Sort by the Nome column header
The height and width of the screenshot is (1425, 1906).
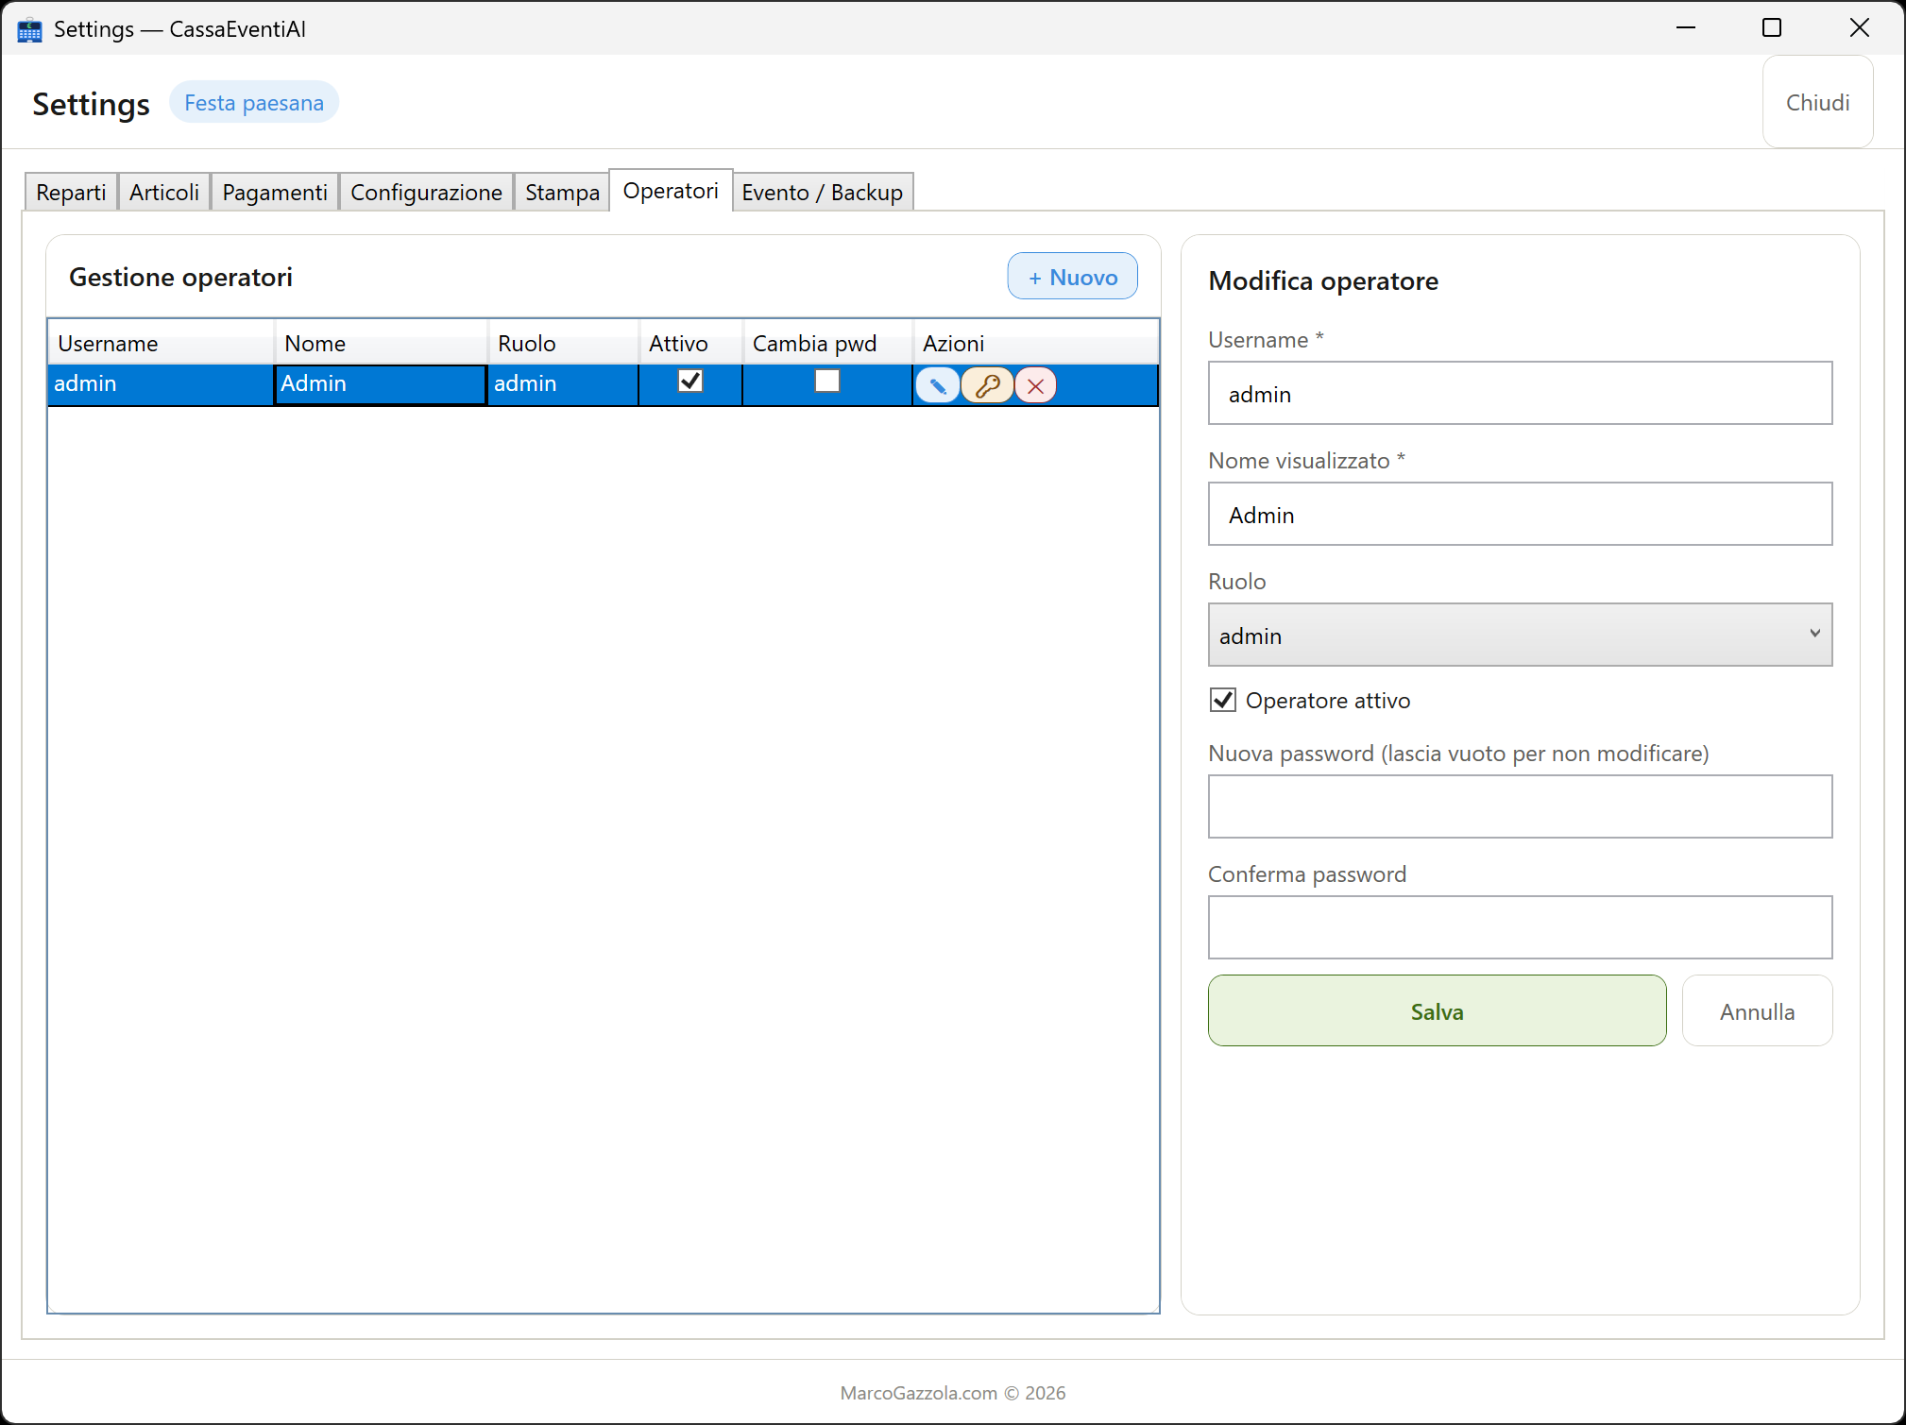click(x=381, y=343)
